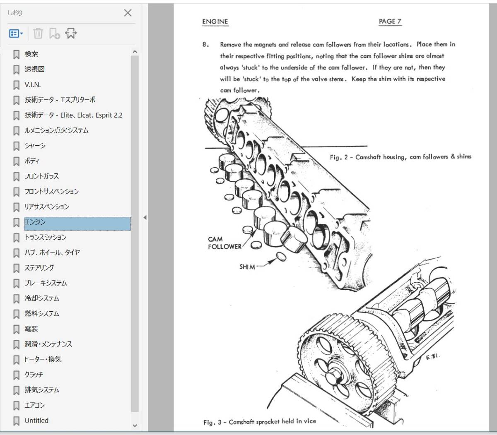Open the 燃料システム bookmark
This screenshot has height=435, width=497.
tap(42, 314)
